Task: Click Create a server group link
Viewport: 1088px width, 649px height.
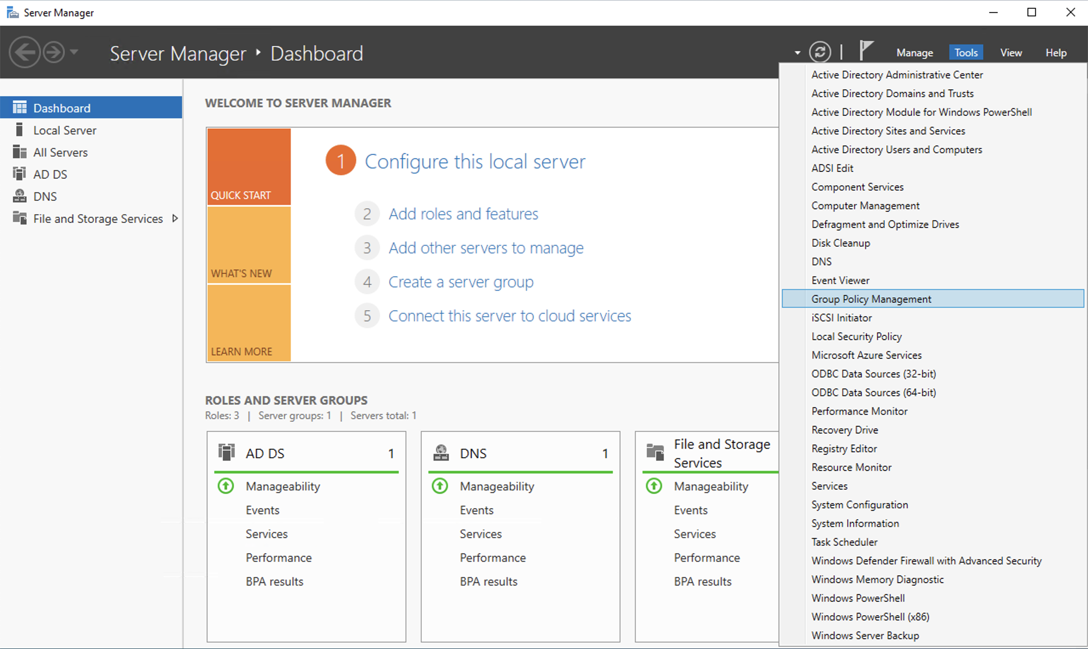Action: click(x=460, y=282)
